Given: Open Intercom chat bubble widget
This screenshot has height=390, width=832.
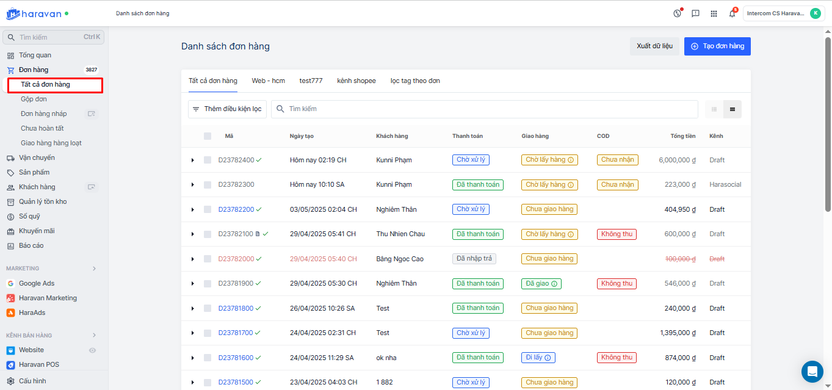Looking at the screenshot, I should (x=812, y=371).
